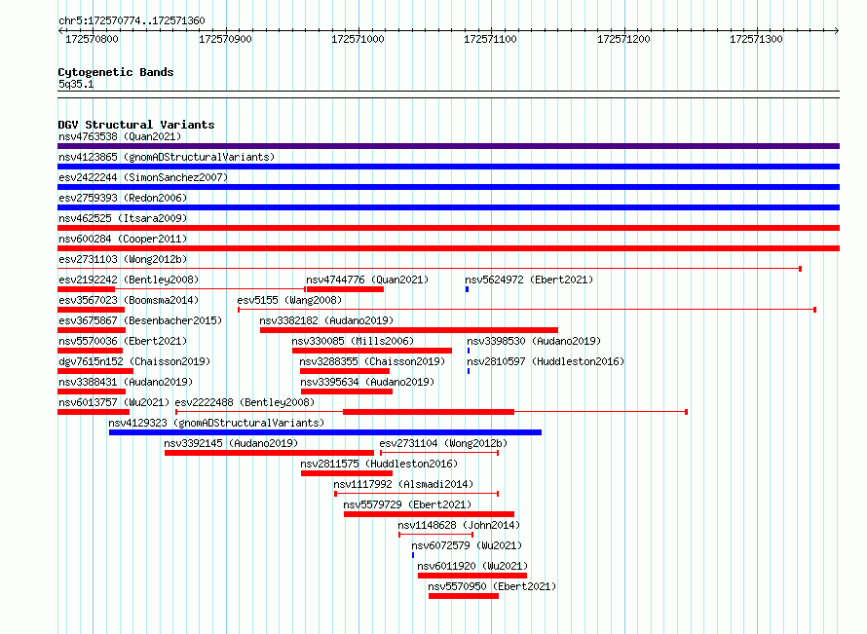Click the red bar under nsv5570950
The height and width of the screenshot is (634, 867).
coord(464,596)
